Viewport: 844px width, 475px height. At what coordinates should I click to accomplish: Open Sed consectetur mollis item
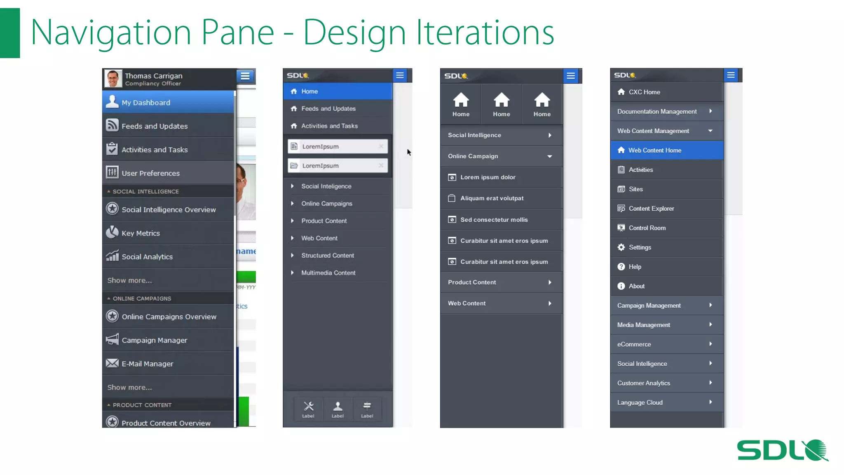(x=502, y=220)
